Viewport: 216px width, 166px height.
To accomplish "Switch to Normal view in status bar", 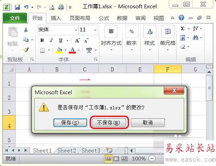I will pyautogui.click(x=108, y=159).
